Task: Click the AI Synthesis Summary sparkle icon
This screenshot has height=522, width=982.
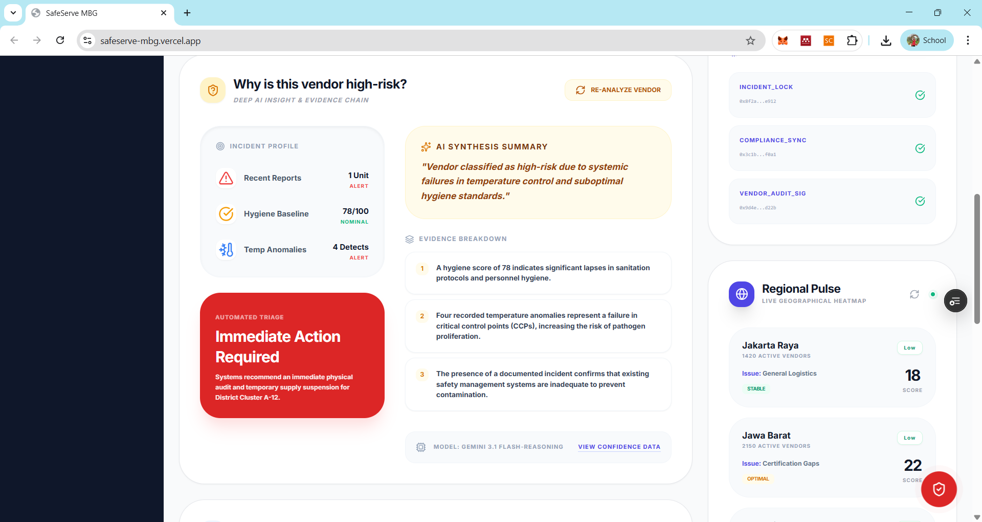Action: (x=426, y=147)
